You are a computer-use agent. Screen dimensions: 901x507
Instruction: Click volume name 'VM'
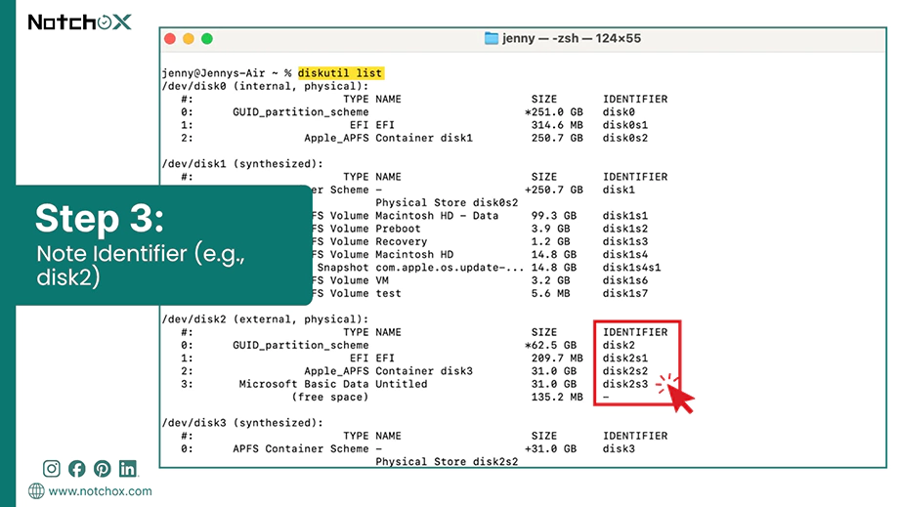(x=382, y=280)
